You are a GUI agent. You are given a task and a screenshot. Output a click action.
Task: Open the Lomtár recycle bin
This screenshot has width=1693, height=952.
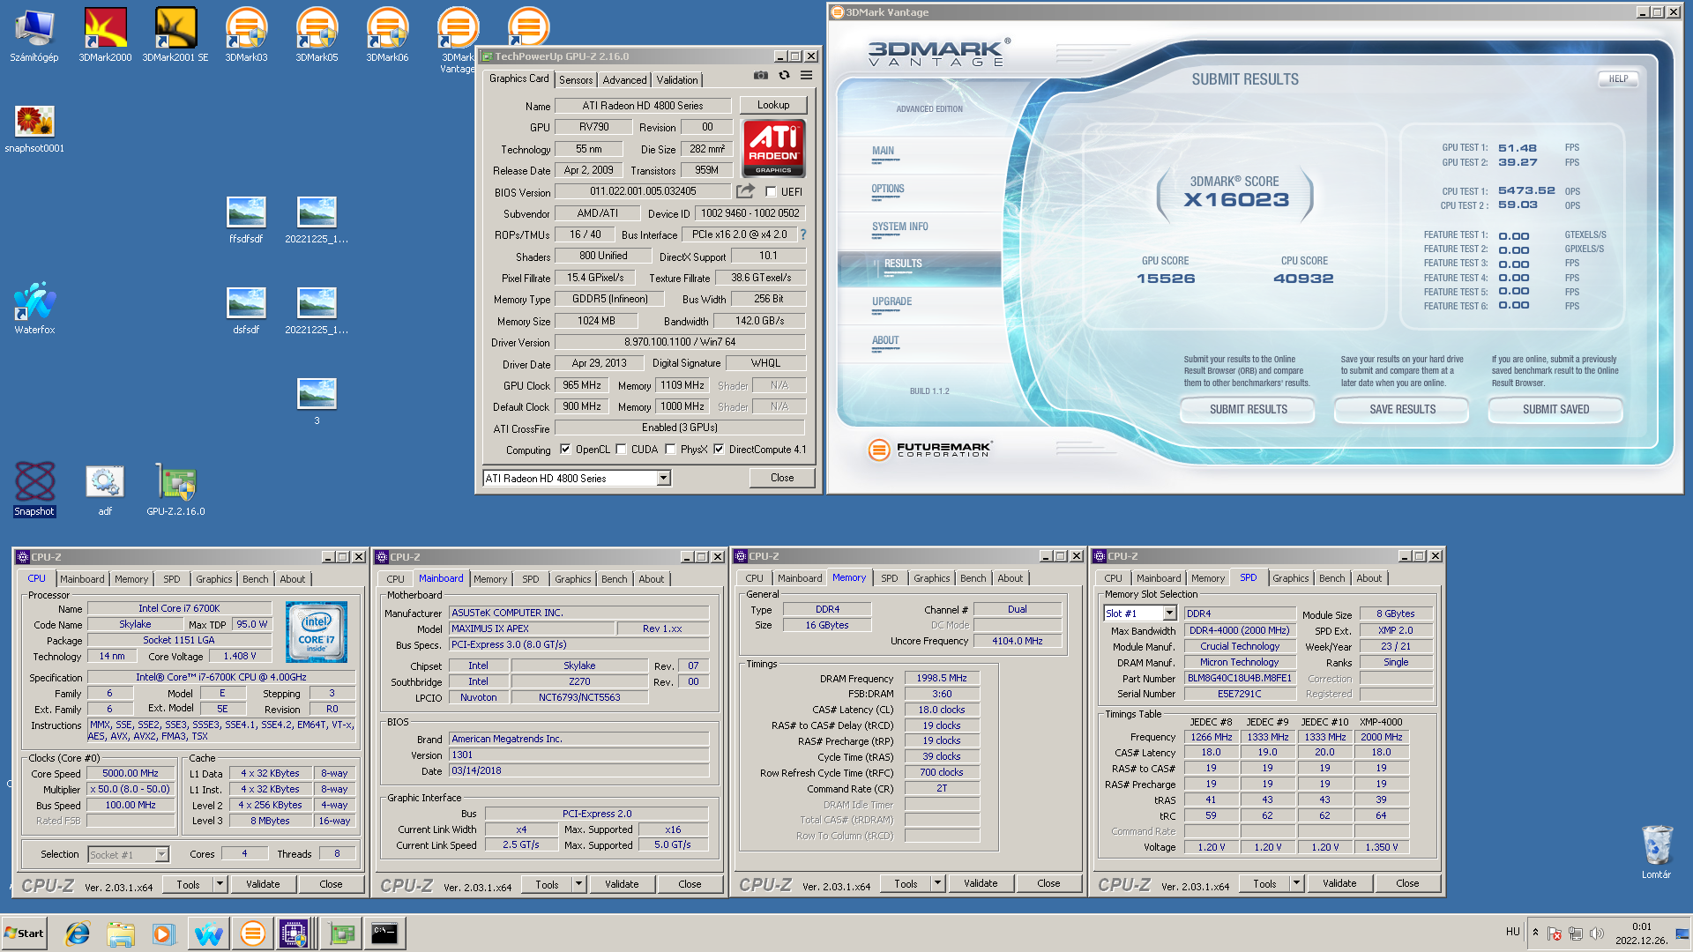coord(1656,852)
